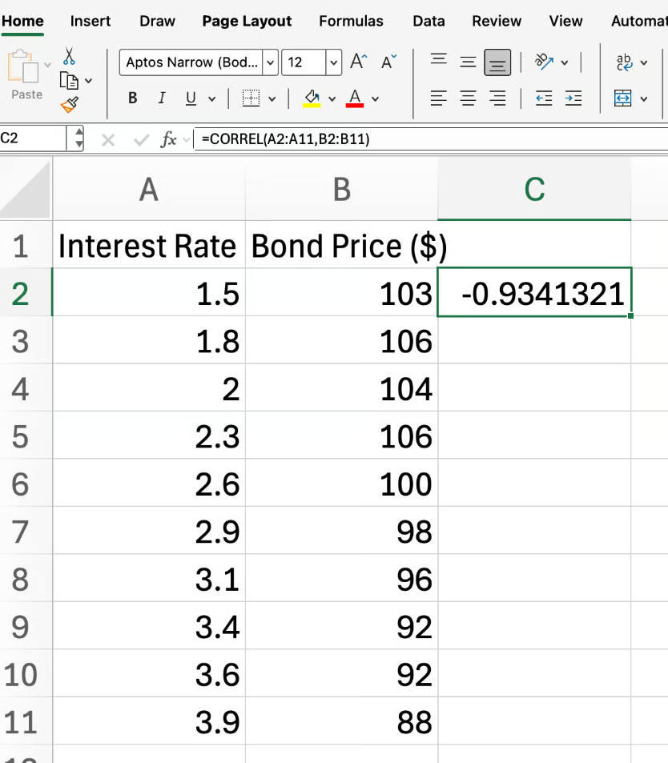
Task: Toggle center alignment
Action: [467, 98]
